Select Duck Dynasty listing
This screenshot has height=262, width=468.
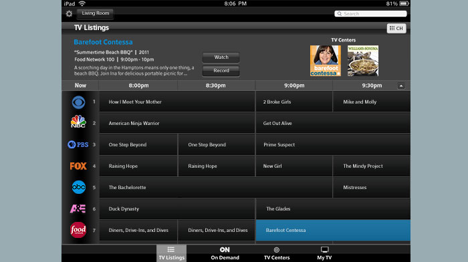click(x=177, y=209)
